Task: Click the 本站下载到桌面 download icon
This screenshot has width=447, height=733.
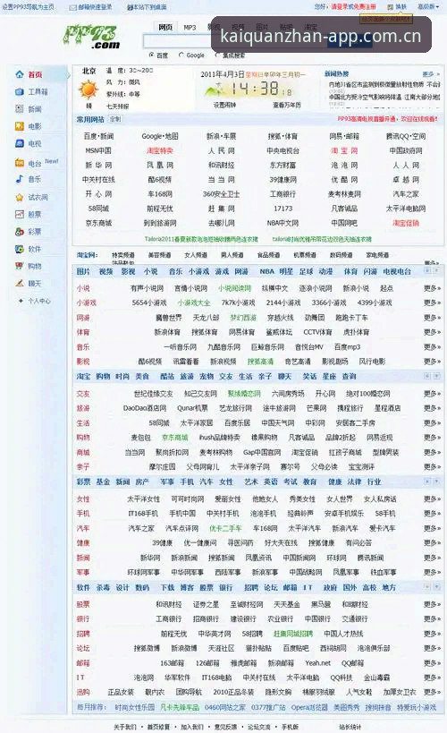Action: point(131,7)
